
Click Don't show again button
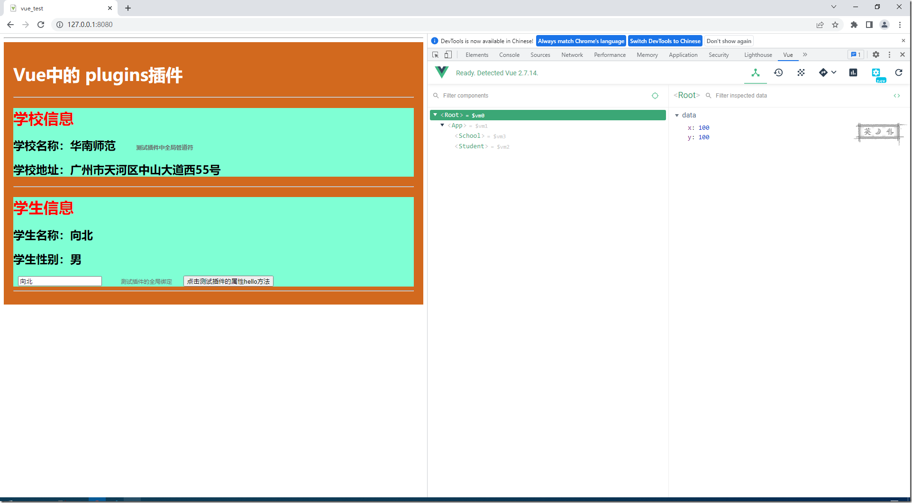click(729, 41)
